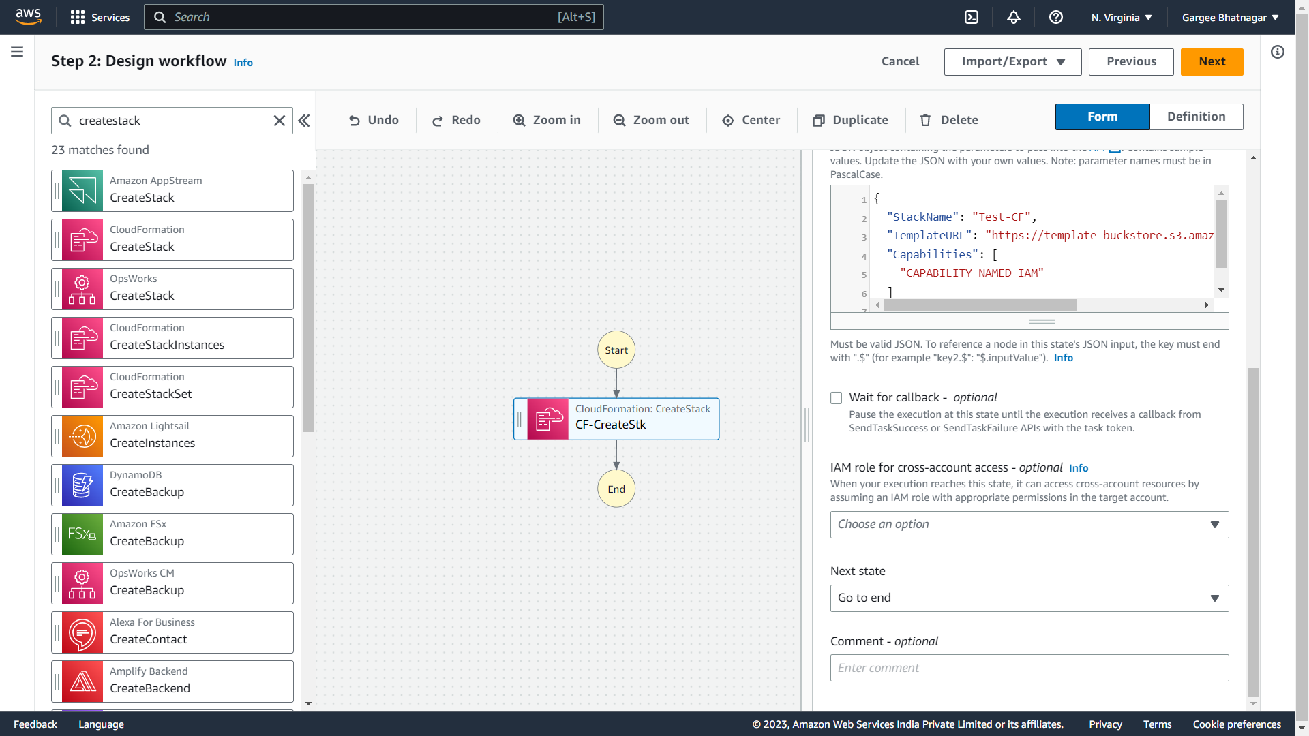Image resolution: width=1309 pixels, height=736 pixels.
Task: Enable the Wait for callback checkbox
Action: (837, 398)
